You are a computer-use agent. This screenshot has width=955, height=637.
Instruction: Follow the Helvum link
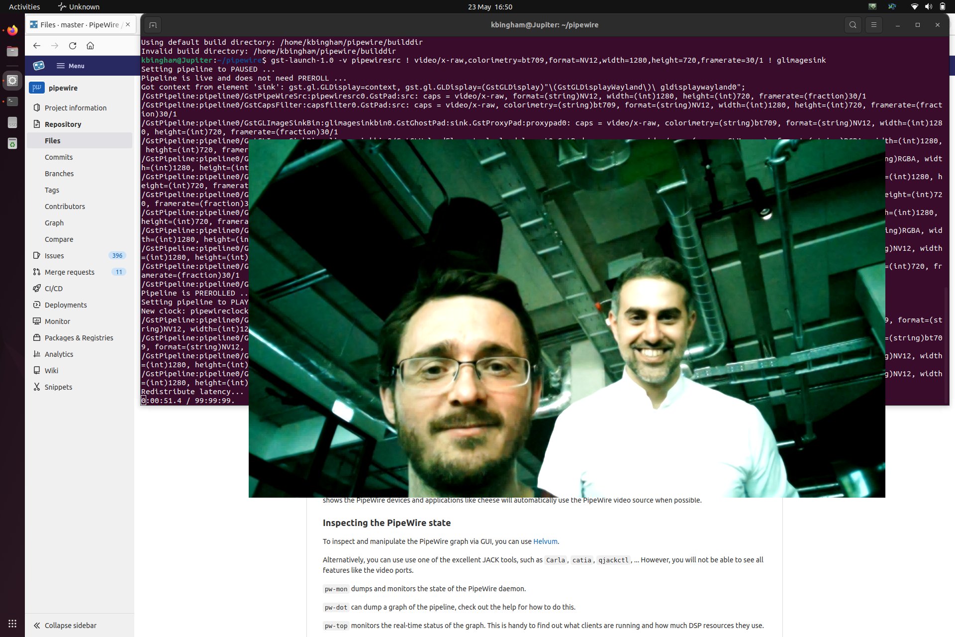pyautogui.click(x=545, y=541)
